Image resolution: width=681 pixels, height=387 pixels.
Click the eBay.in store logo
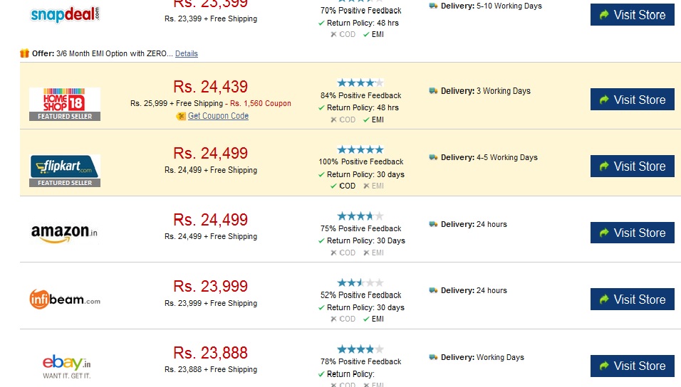(66, 366)
